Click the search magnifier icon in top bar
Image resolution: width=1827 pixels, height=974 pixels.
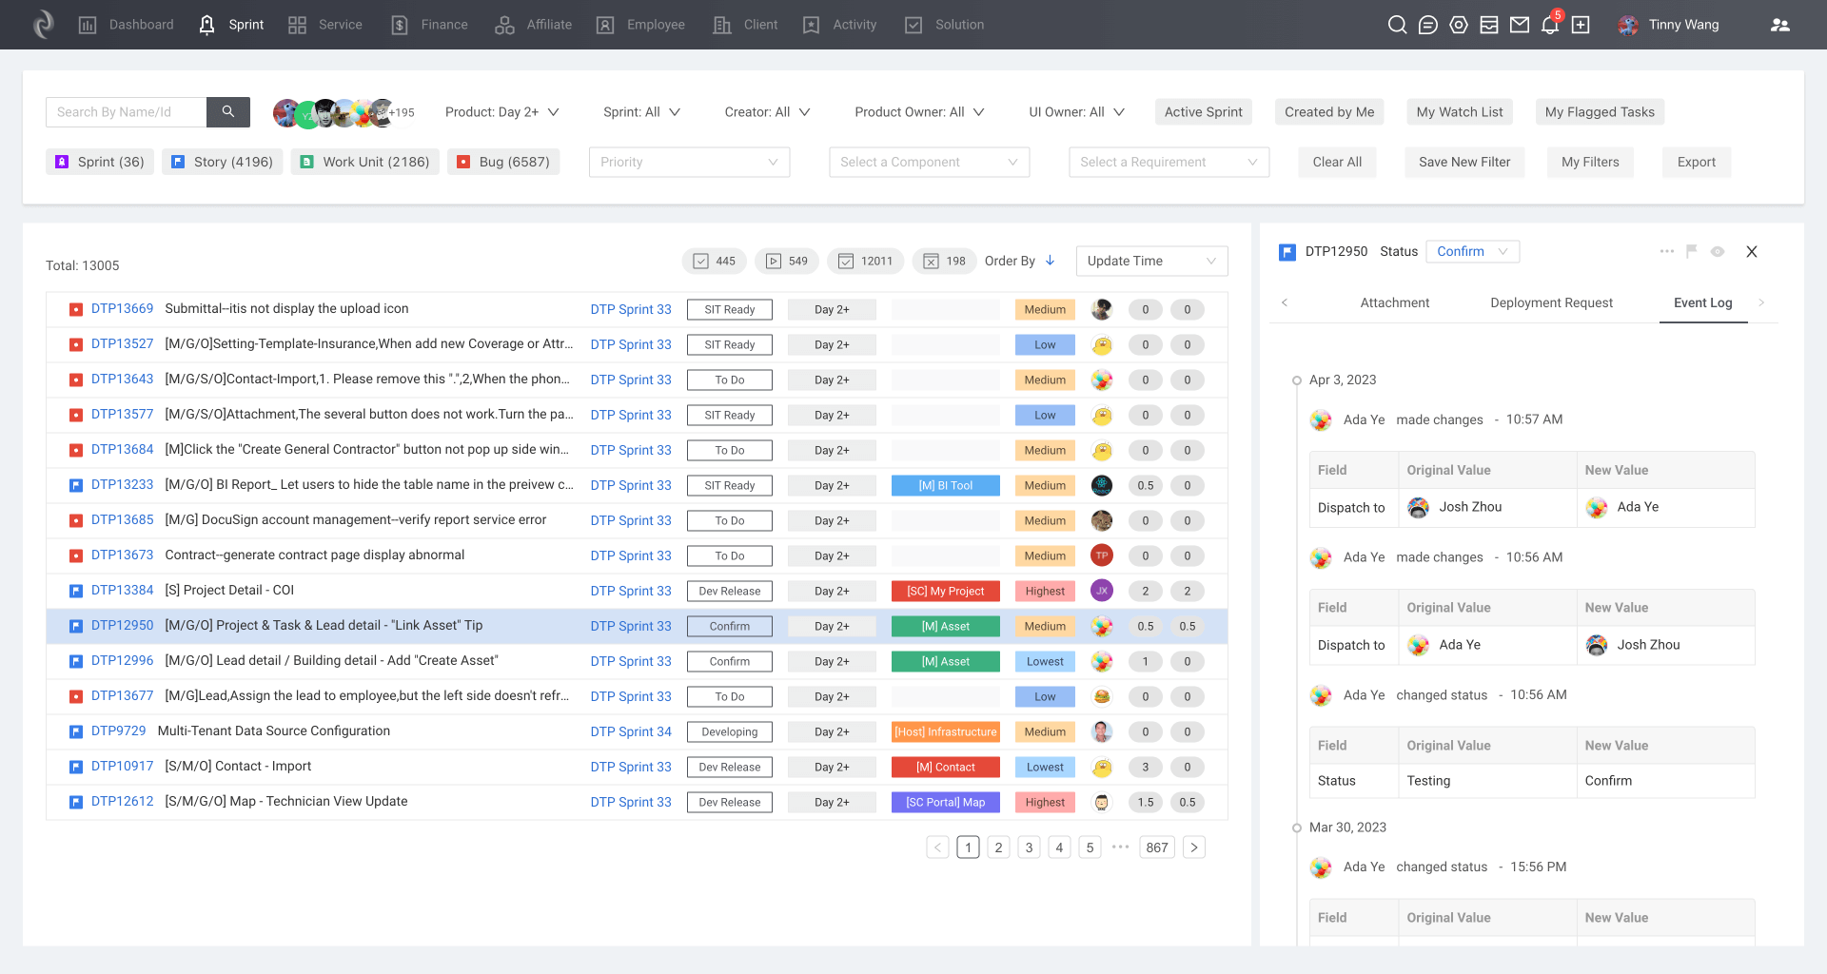click(1397, 25)
